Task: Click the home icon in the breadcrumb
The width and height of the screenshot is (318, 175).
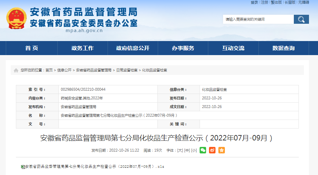Action: (16, 70)
